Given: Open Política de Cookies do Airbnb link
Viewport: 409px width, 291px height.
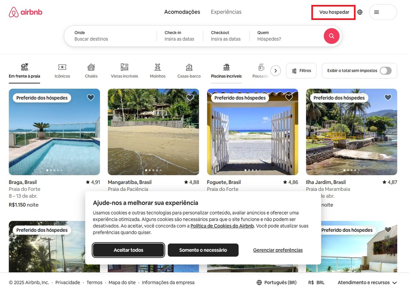Looking at the screenshot, I should point(222,226).
